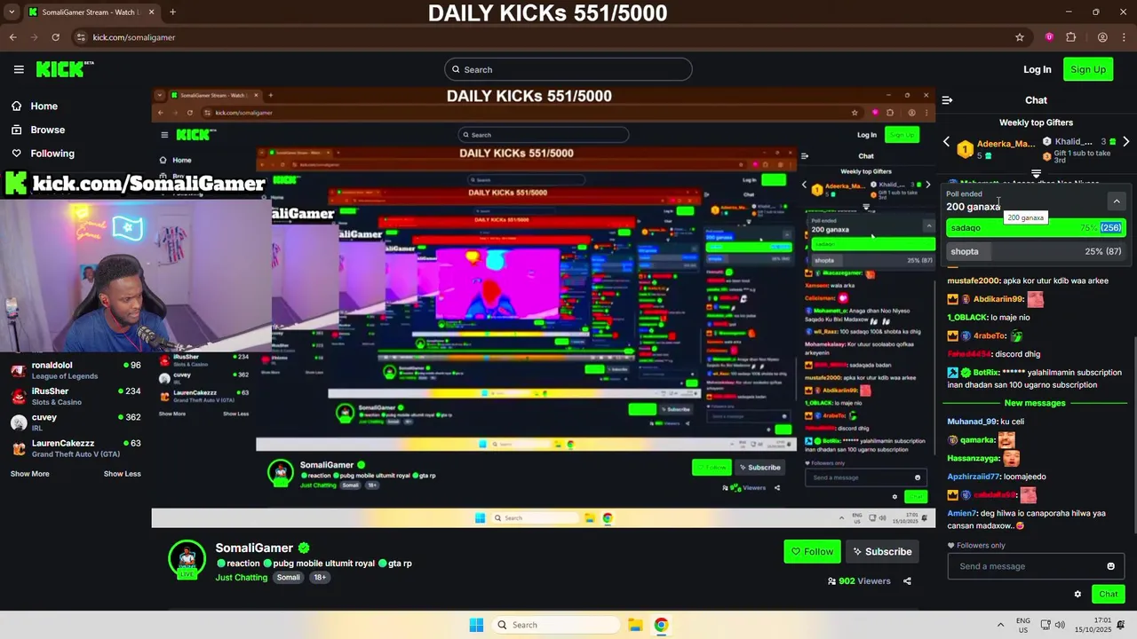
Task: Open the Just Chatting category link
Action: coord(241,578)
